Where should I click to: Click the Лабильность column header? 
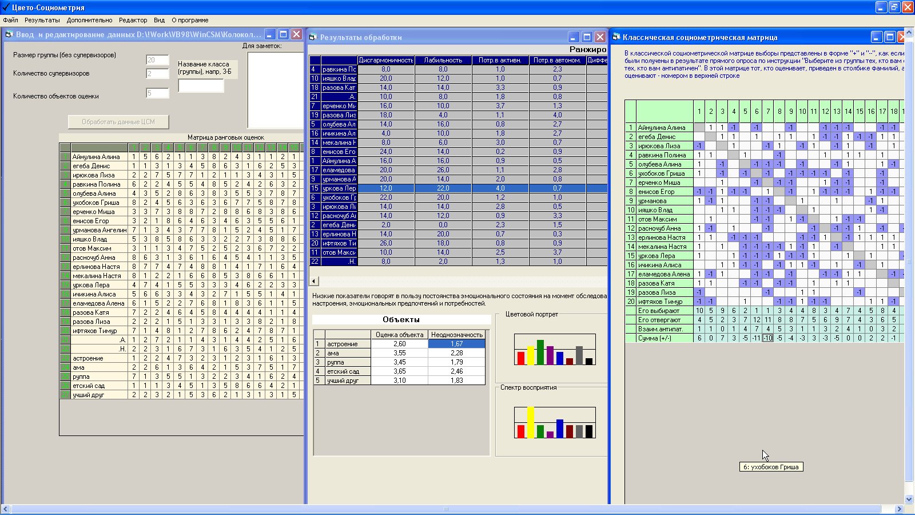click(443, 60)
